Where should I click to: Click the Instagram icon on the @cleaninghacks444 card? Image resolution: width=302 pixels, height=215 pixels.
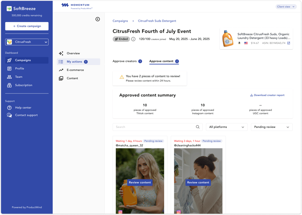[178, 212]
